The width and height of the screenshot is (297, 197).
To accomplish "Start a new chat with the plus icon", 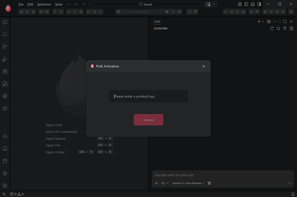I will [259, 21].
